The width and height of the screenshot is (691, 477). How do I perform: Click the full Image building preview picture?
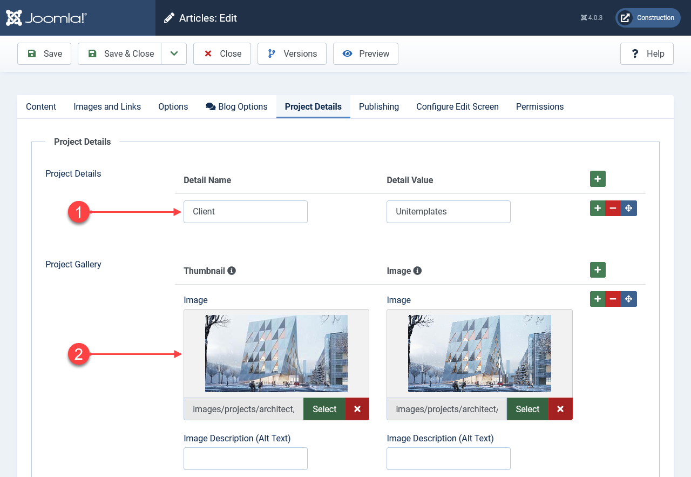click(479, 353)
